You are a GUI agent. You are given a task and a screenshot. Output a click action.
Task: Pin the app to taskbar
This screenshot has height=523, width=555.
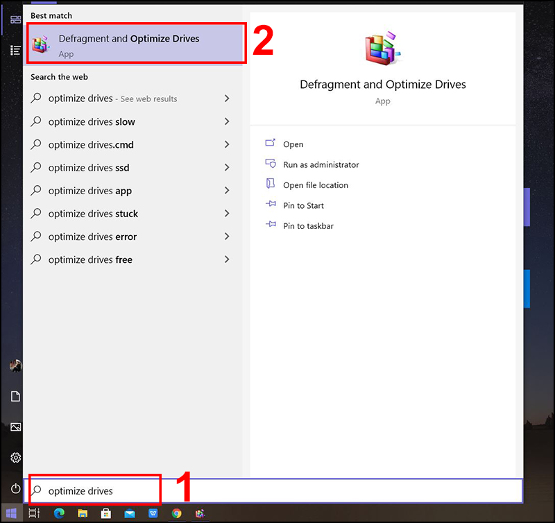[308, 226]
